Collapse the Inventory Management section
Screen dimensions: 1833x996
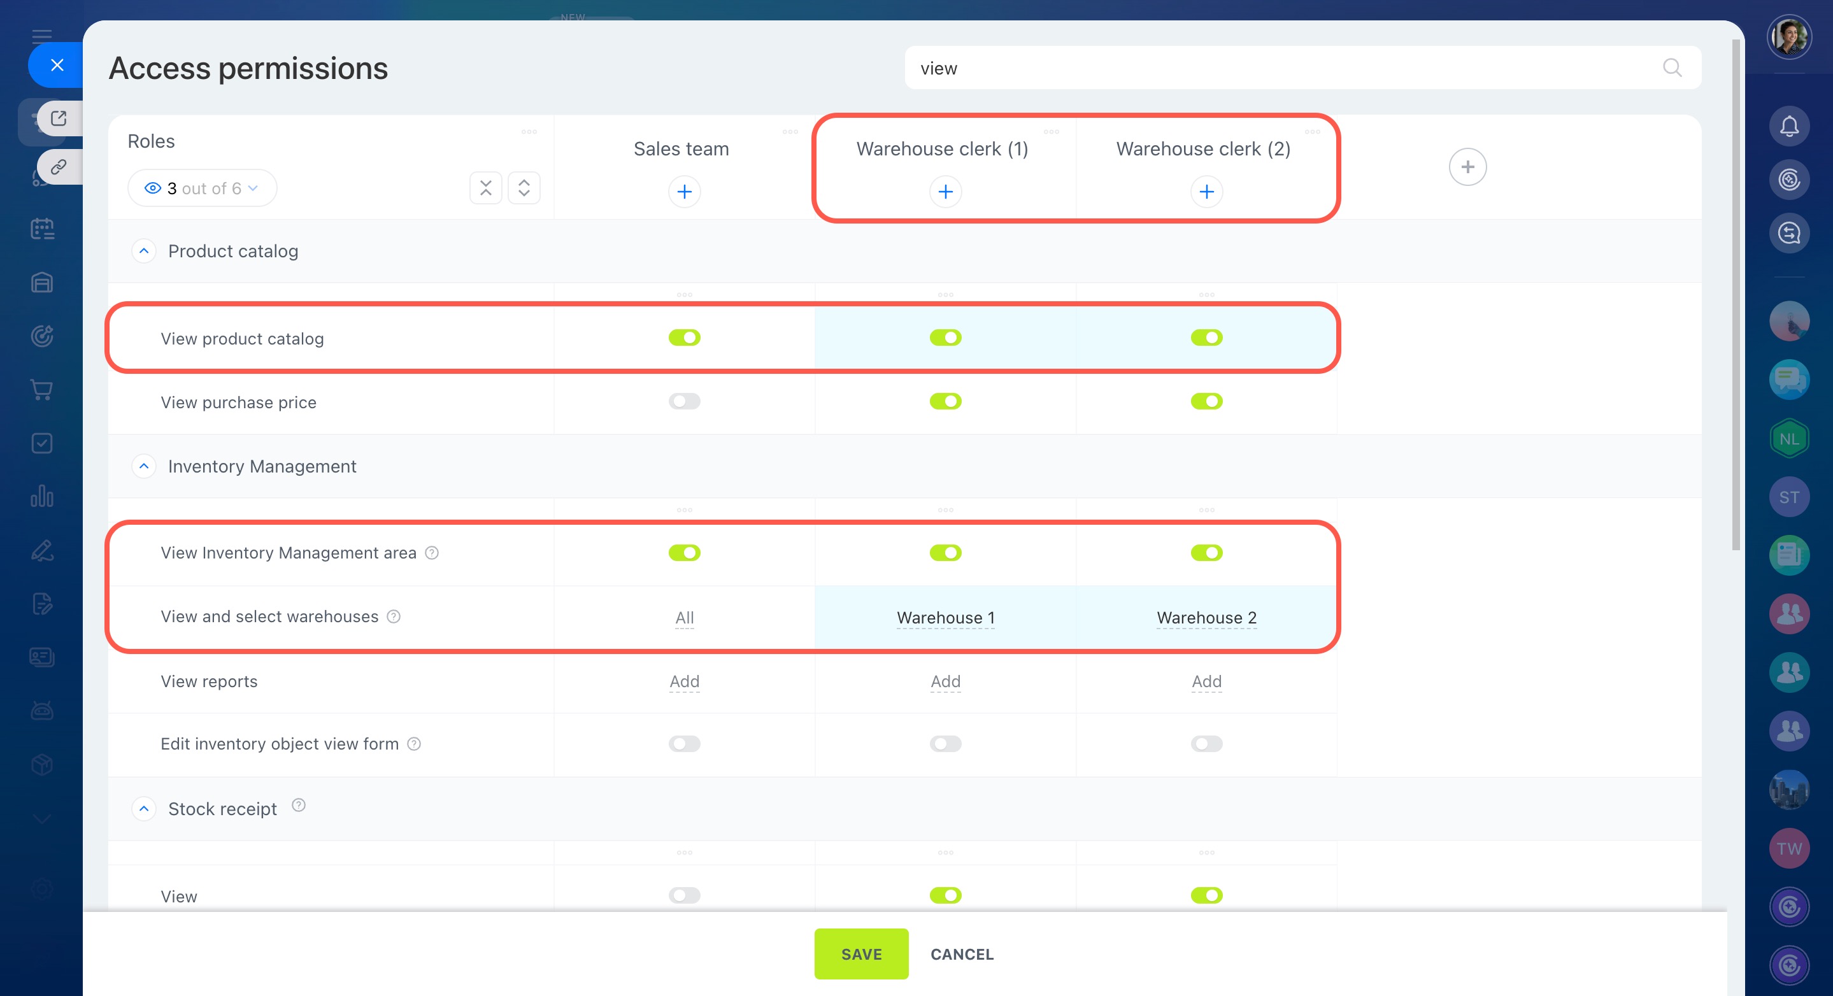point(144,466)
